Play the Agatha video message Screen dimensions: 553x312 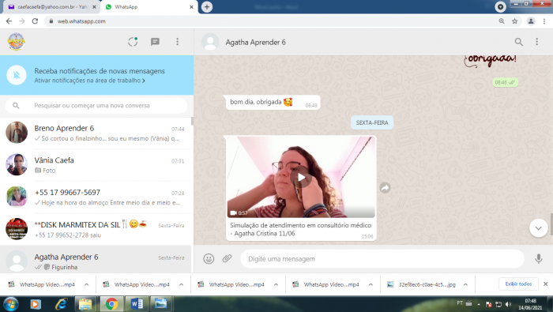pyautogui.click(x=301, y=178)
